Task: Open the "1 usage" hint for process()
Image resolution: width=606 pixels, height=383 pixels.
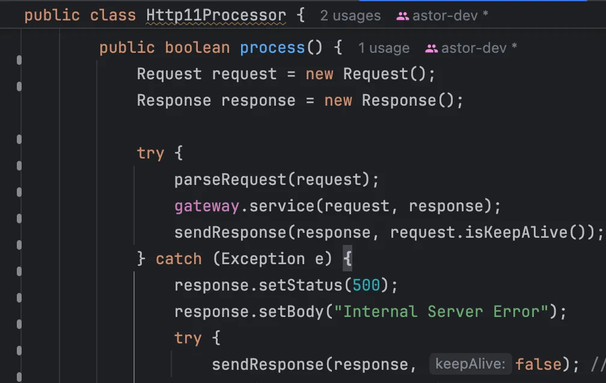Action: (x=384, y=49)
